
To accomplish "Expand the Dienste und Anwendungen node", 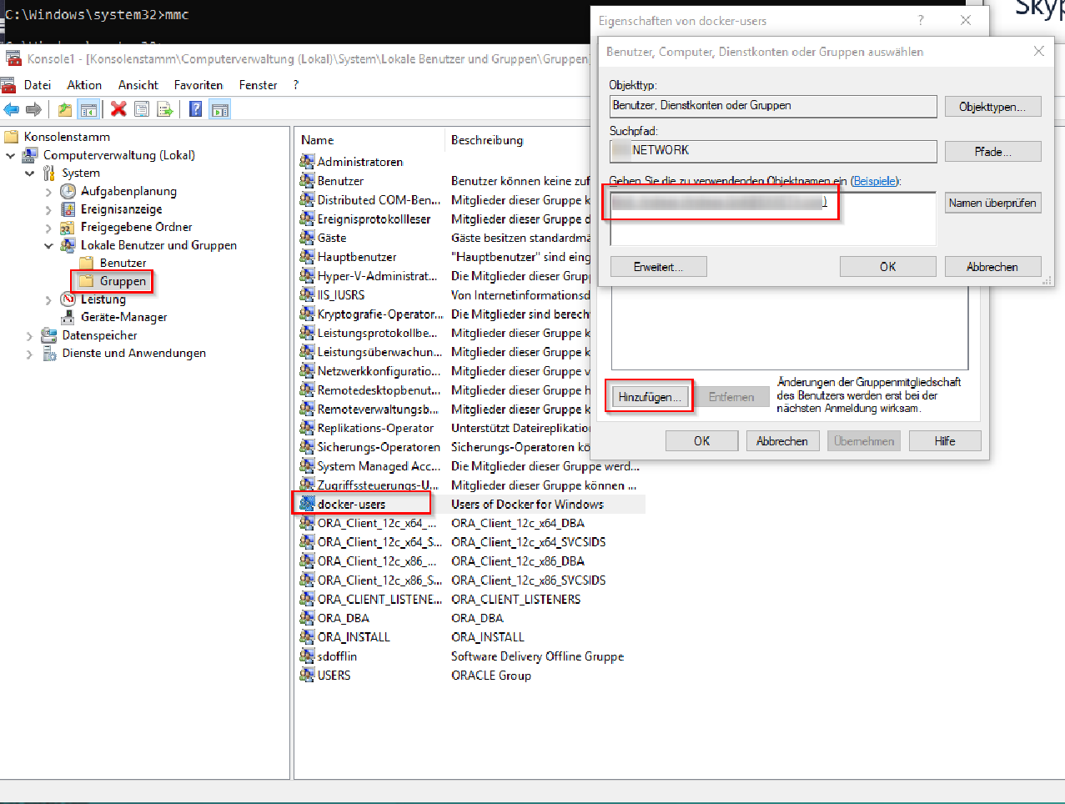I will (30, 354).
